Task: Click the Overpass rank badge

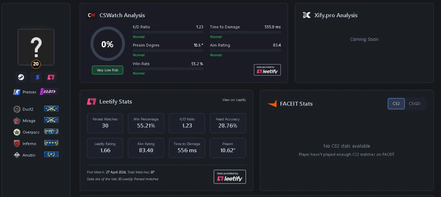Action: pos(51,131)
